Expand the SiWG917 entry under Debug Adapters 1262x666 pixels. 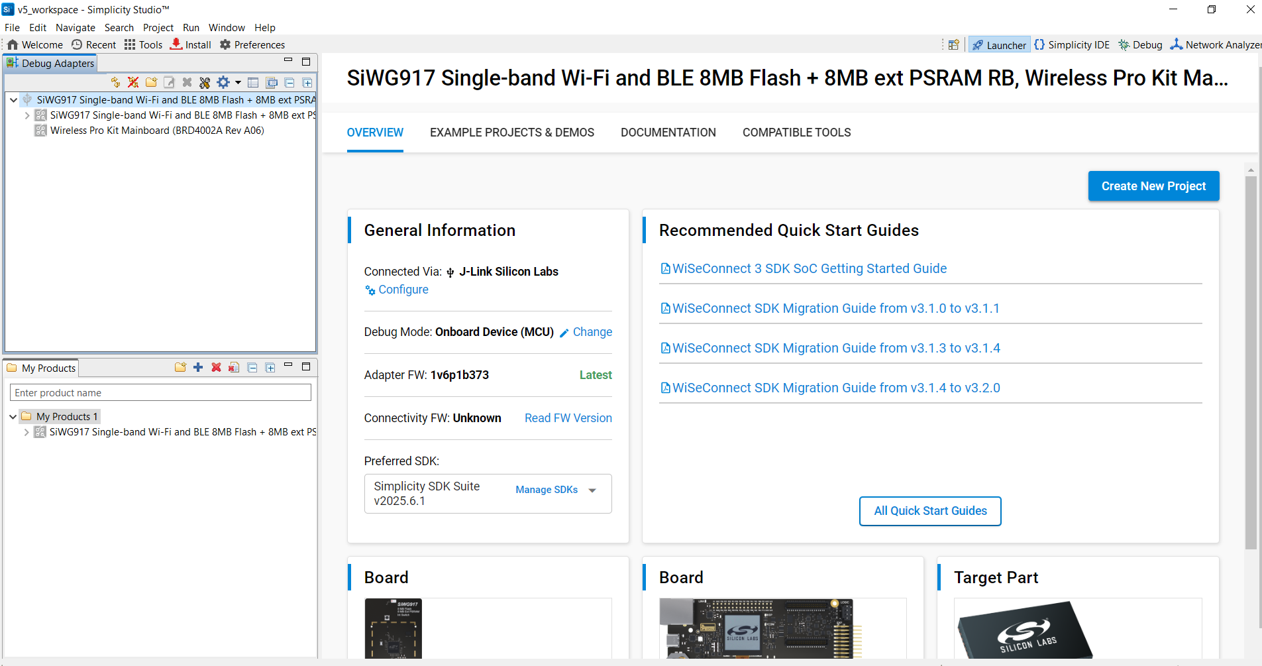click(26, 115)
